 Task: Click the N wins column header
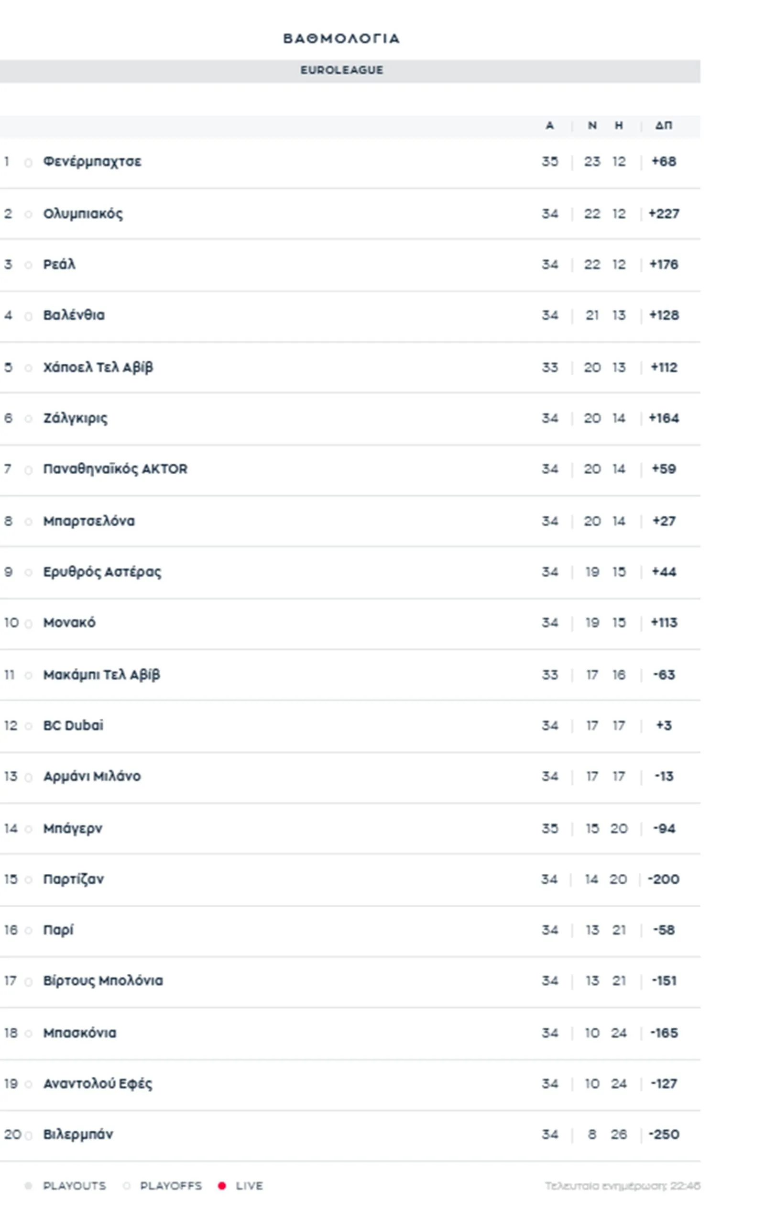pos(592,125)
